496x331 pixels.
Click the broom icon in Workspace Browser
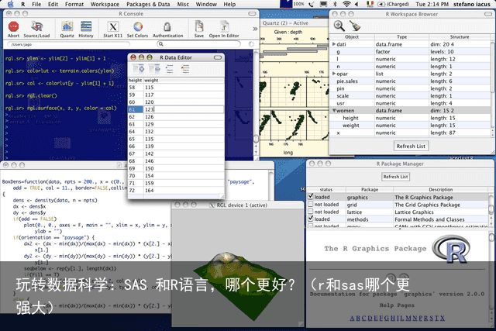(x=355, y=26)
